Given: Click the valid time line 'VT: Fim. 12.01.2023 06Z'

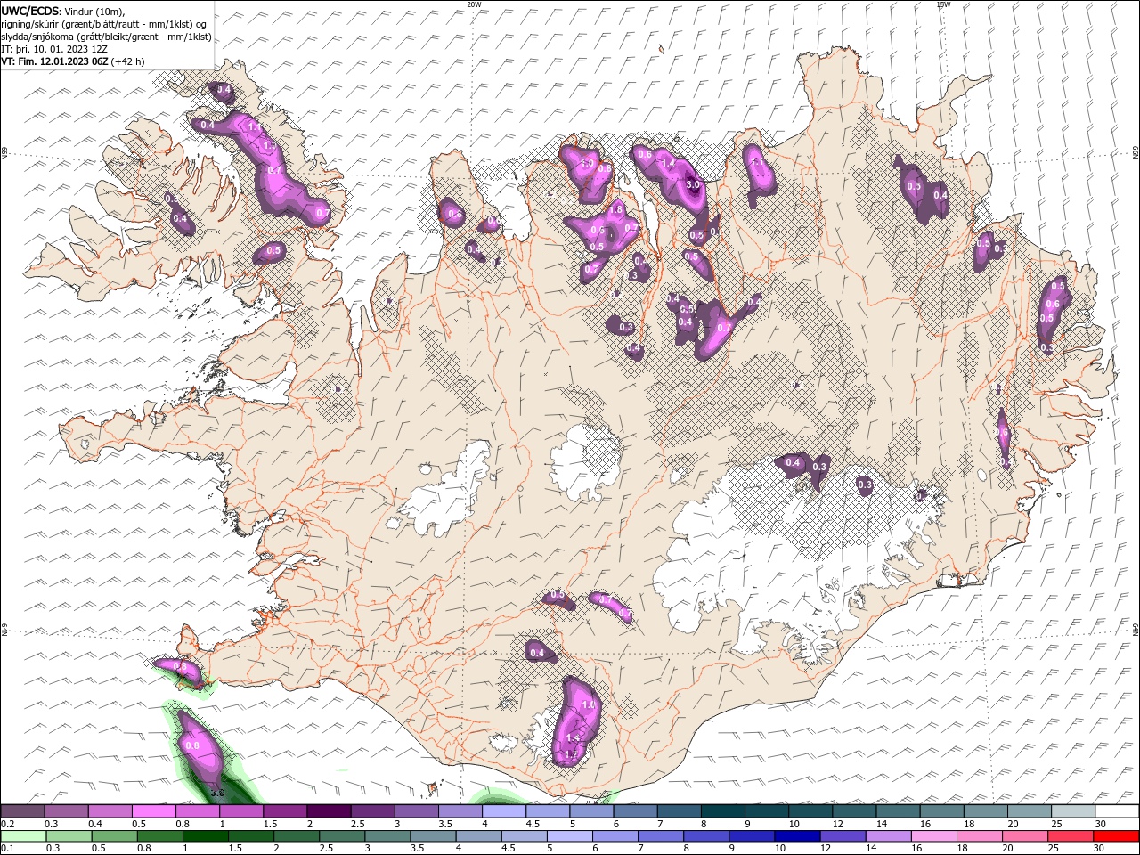Looking at the screenshot, I should click(x=55, y=61).
